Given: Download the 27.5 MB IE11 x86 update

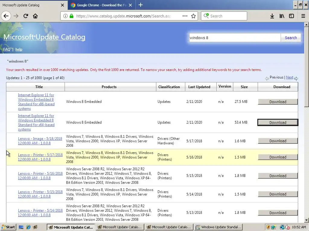Looking at the screenshot, I should tap(278, 102).
